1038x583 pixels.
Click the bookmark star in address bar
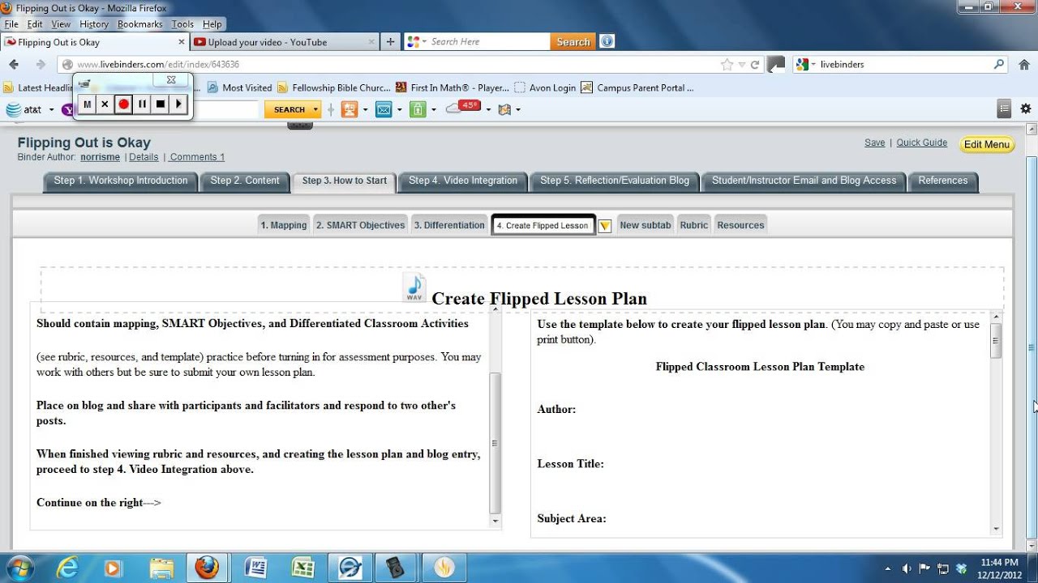click(727, 65)
